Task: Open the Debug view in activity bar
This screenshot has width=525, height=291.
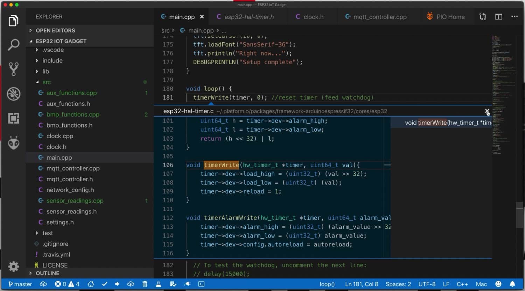Action: 13,94
